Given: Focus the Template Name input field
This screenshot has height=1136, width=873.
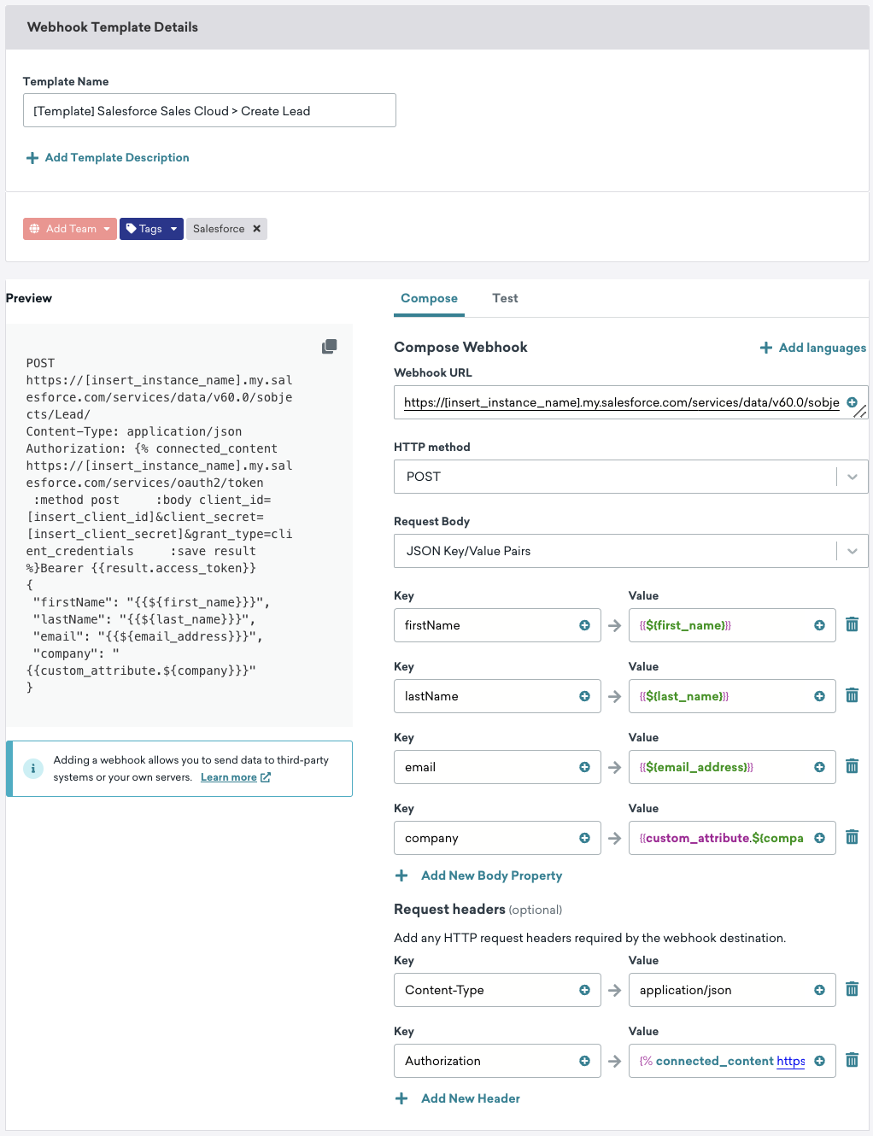Looking at the screenshot, I should (x=209, y=110).
